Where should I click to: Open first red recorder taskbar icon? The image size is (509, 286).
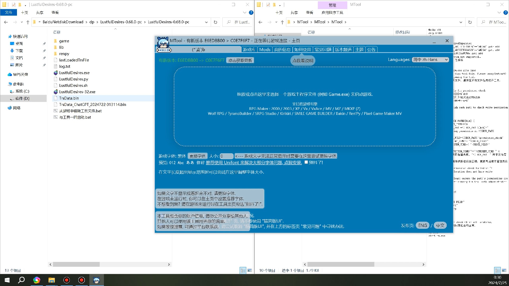click(67, 280)
